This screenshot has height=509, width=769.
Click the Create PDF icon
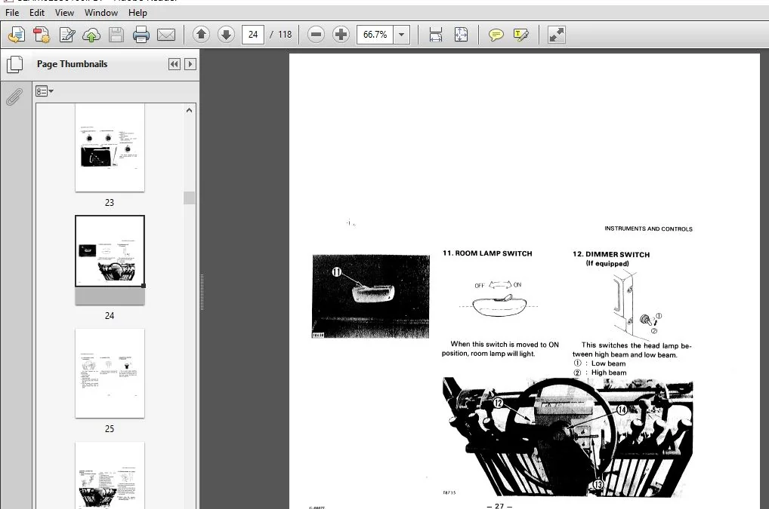(42, 35)
